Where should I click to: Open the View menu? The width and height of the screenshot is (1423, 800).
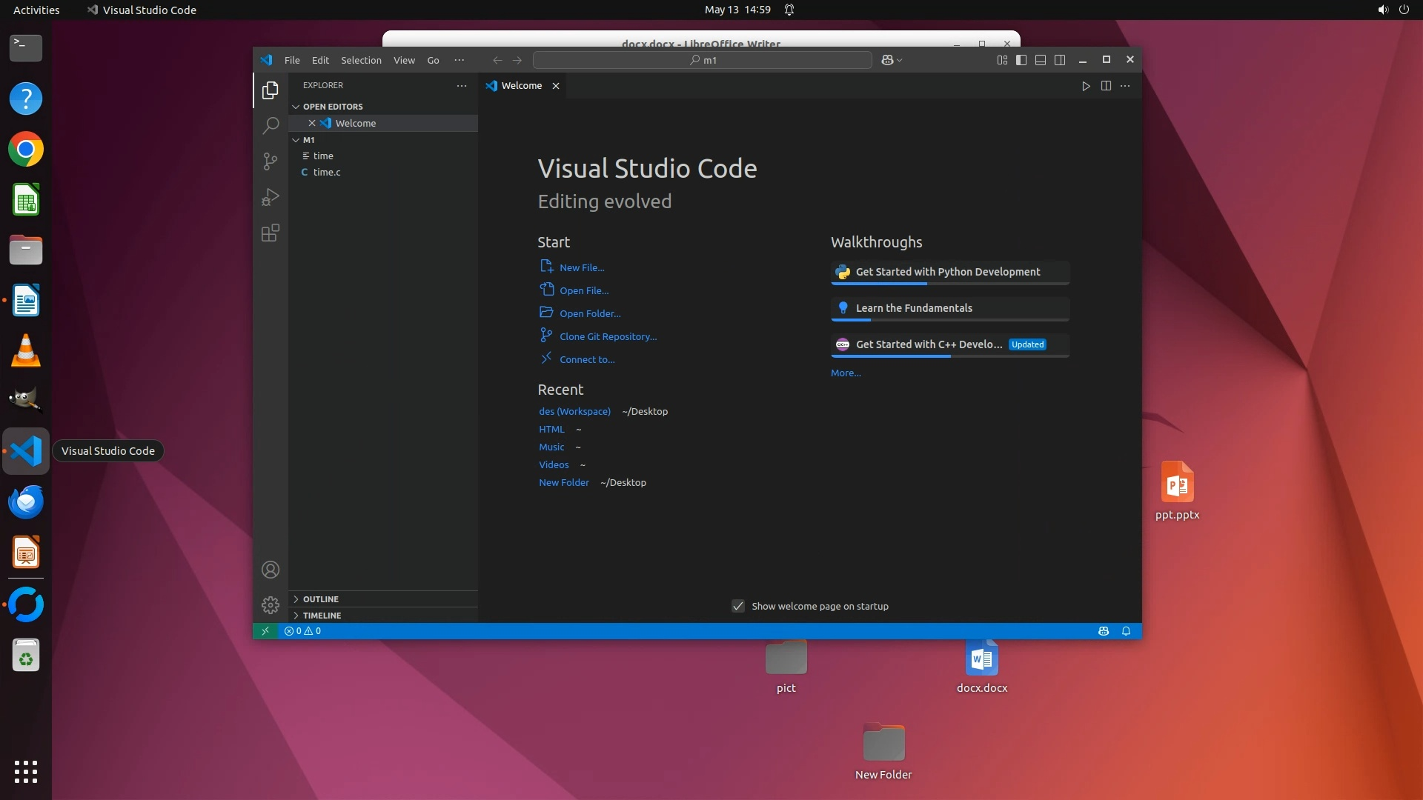[x=404, y=60]
